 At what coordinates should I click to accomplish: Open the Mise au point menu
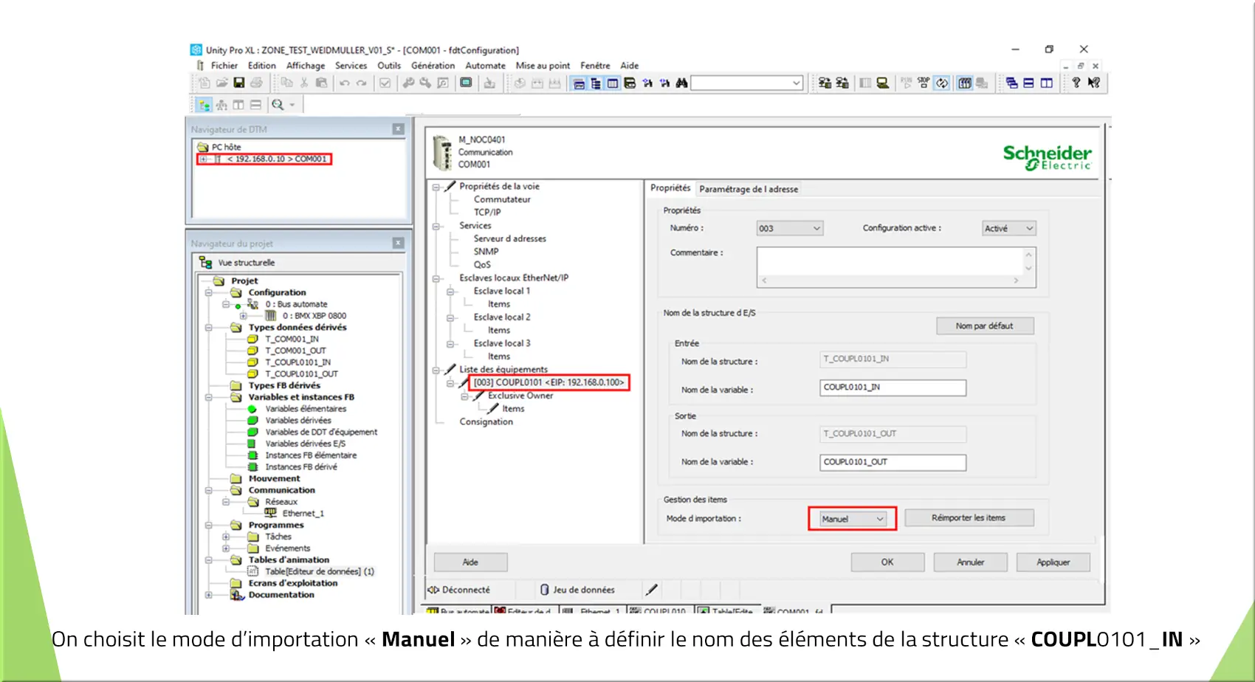pyautogui.click(x=543, y=66)
